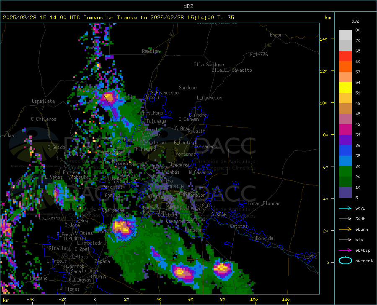Image resolution: width=377 pixels, height=305 pixels.
Task: Click the dBZ heading above color scale
Action: (x=355, y=21)
